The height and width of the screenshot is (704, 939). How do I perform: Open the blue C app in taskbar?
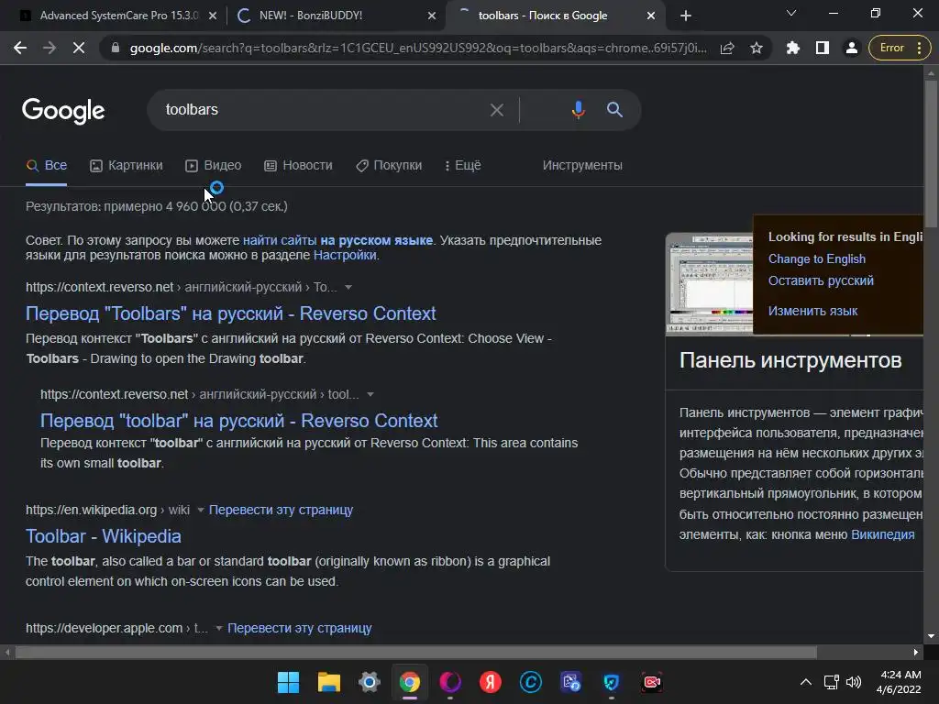click(x=531, y=682)
